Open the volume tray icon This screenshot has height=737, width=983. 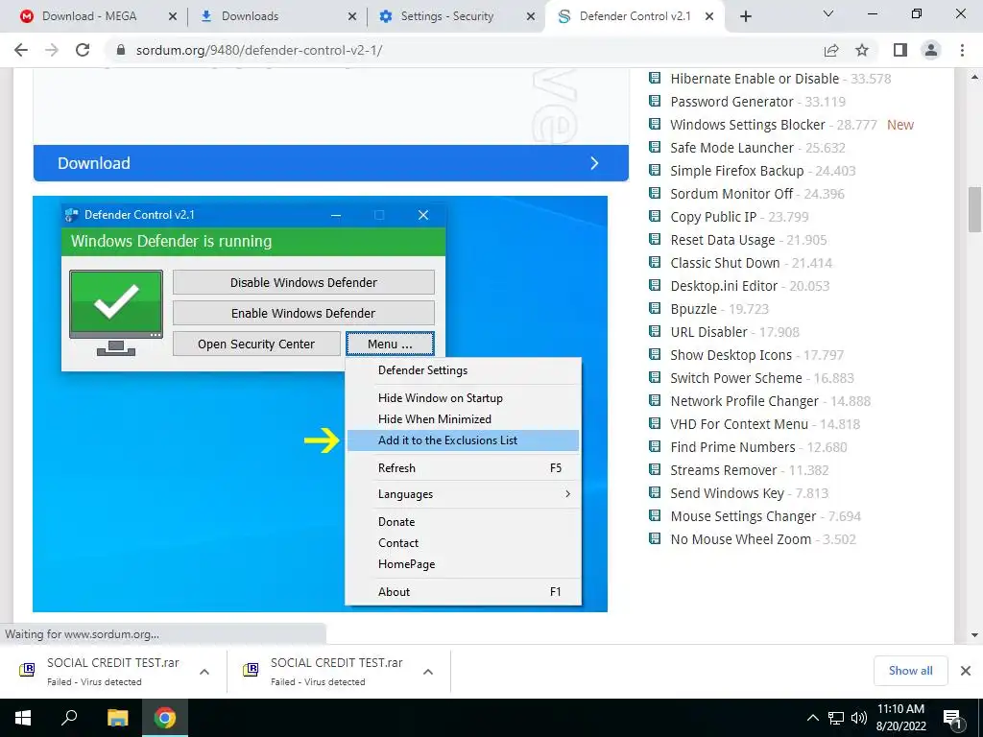pyautogui.click(x=859, y=718)
